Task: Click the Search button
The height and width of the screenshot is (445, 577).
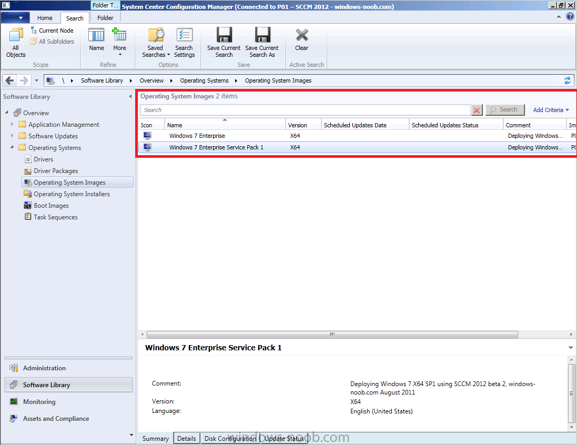Action: [x=505, y=110]
